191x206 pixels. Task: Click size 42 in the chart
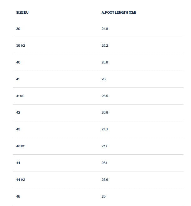click(x=18, y=112)
